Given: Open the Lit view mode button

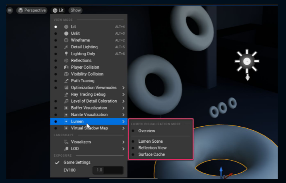Looking at the screenshot, I should click(58, 10).
